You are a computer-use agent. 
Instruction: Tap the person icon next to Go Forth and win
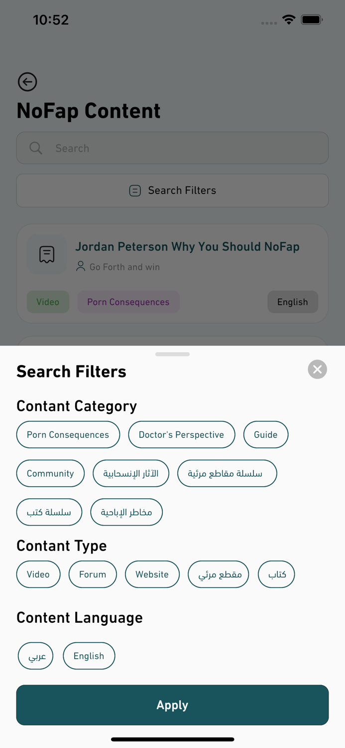(x=80, y=266)
